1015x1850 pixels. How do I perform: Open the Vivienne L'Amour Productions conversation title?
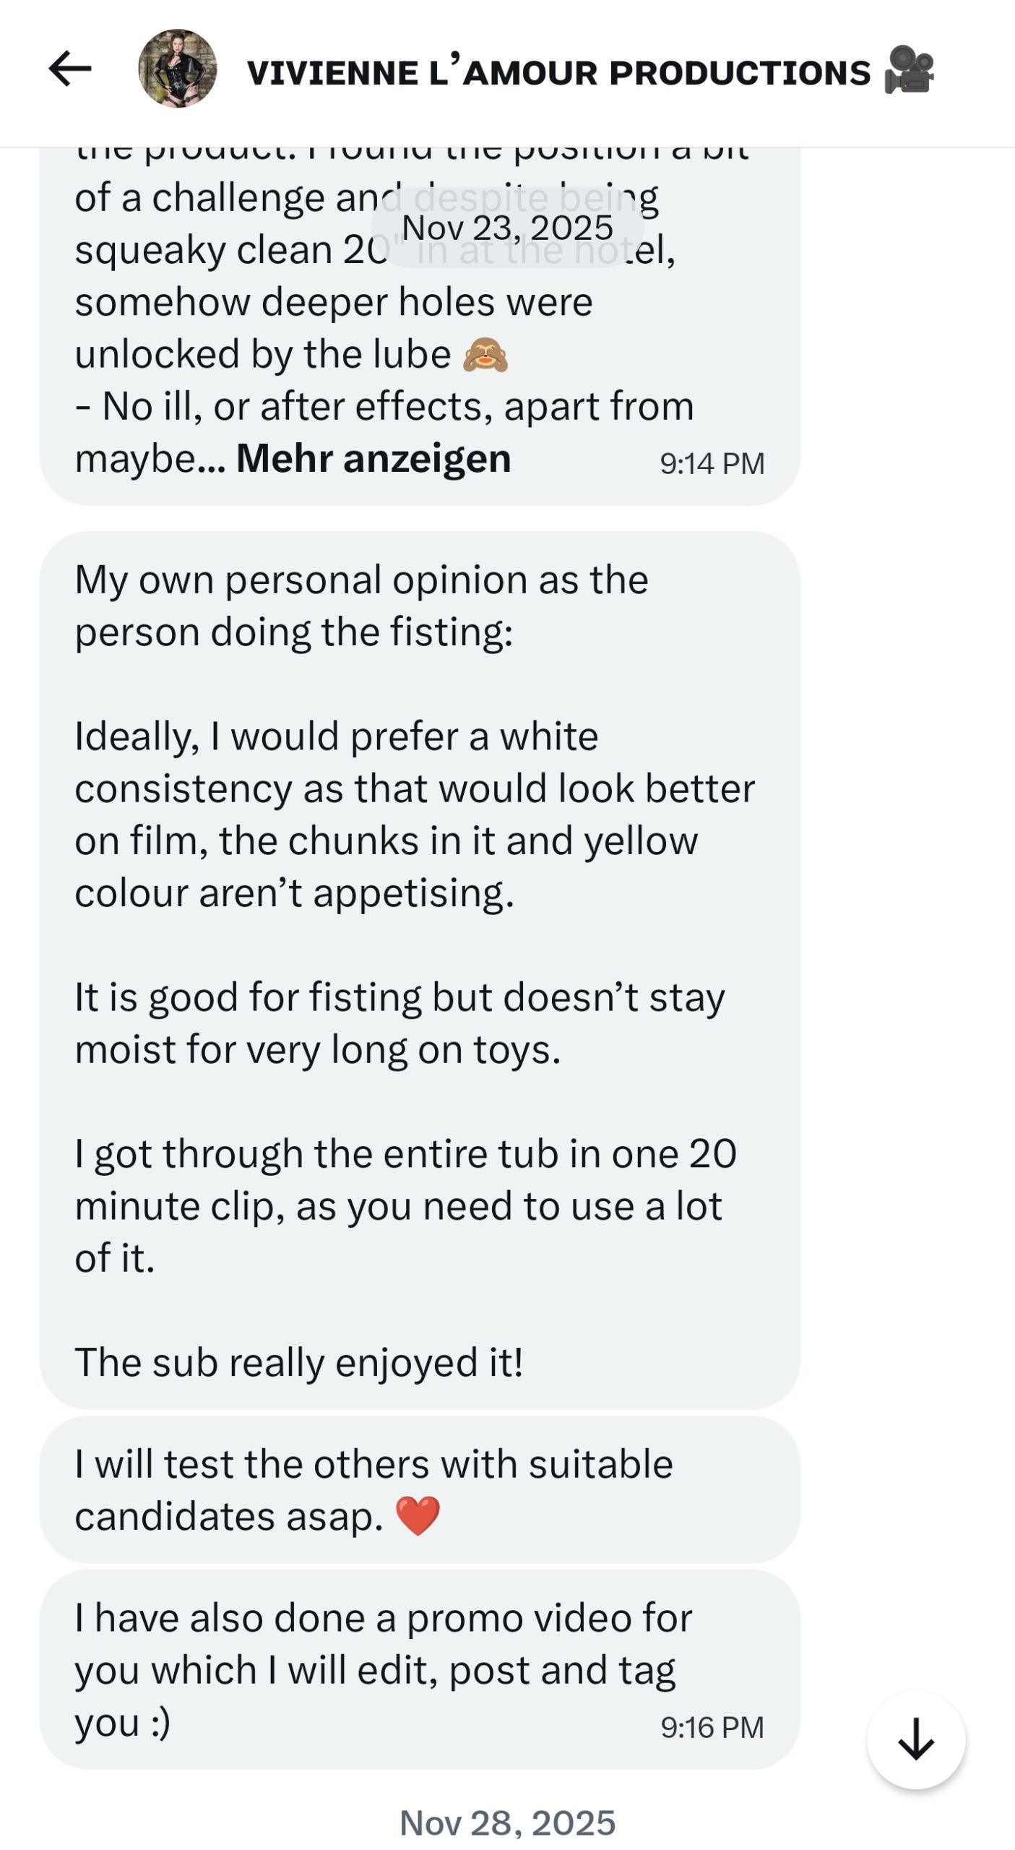tap(558, 73)
